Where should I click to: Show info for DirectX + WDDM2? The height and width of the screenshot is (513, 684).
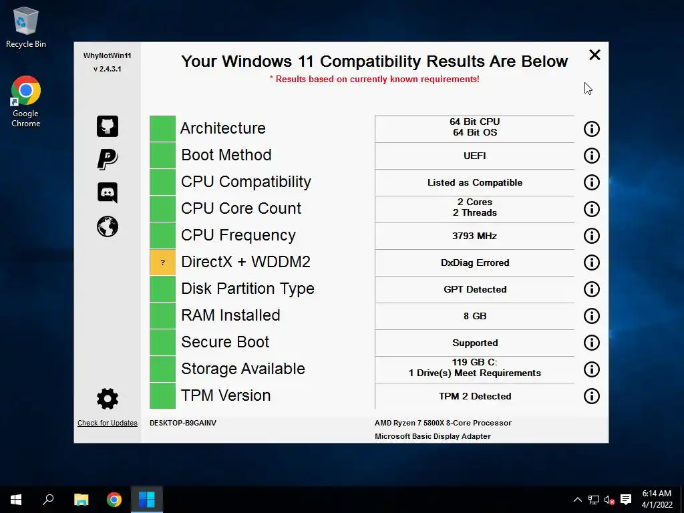[592, 263]
